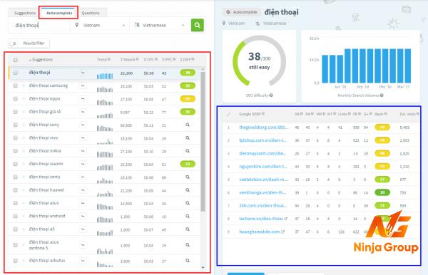Switch to the Questions tab

91,13
